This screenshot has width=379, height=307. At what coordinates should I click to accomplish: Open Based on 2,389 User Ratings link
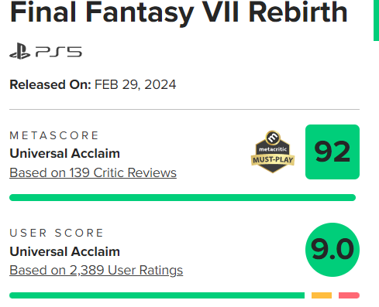[x=96, y=271]
